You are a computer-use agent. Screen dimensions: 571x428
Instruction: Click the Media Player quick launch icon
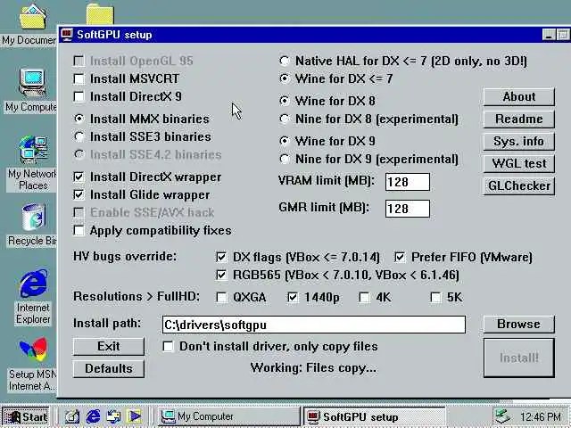point(135,416)
